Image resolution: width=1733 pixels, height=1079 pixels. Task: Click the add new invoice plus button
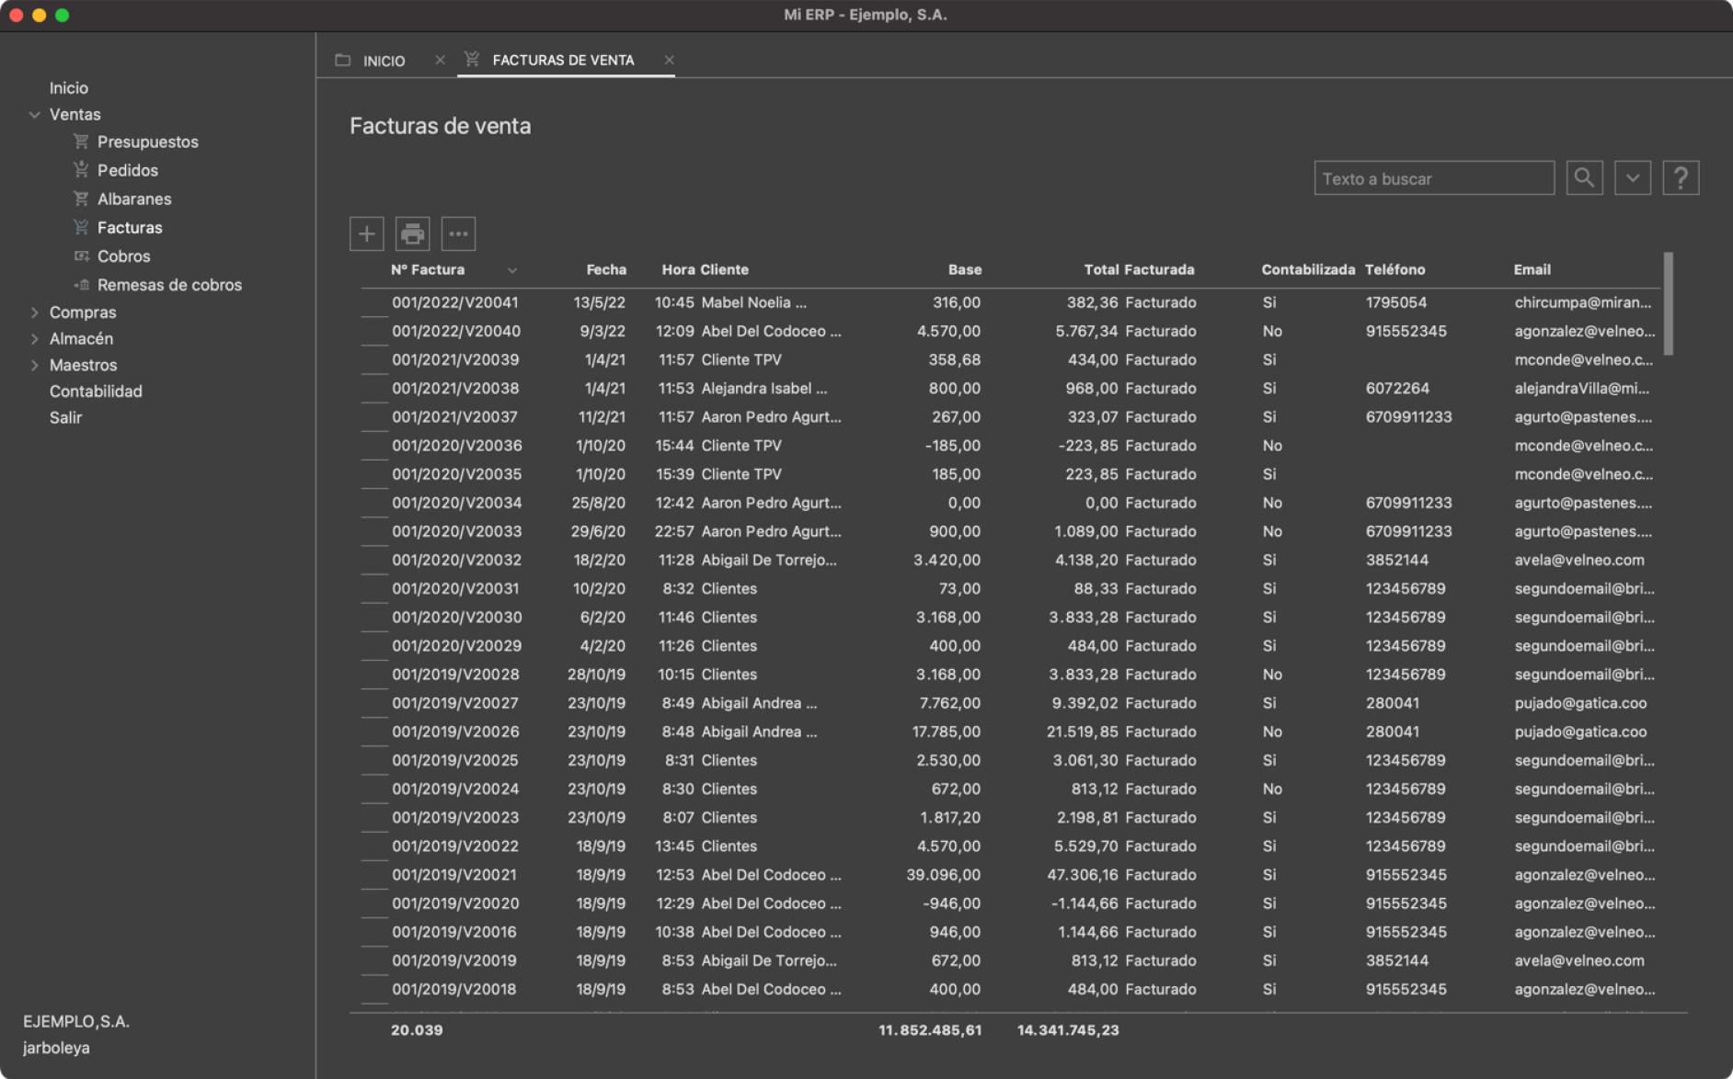click(x=366, y=233)
